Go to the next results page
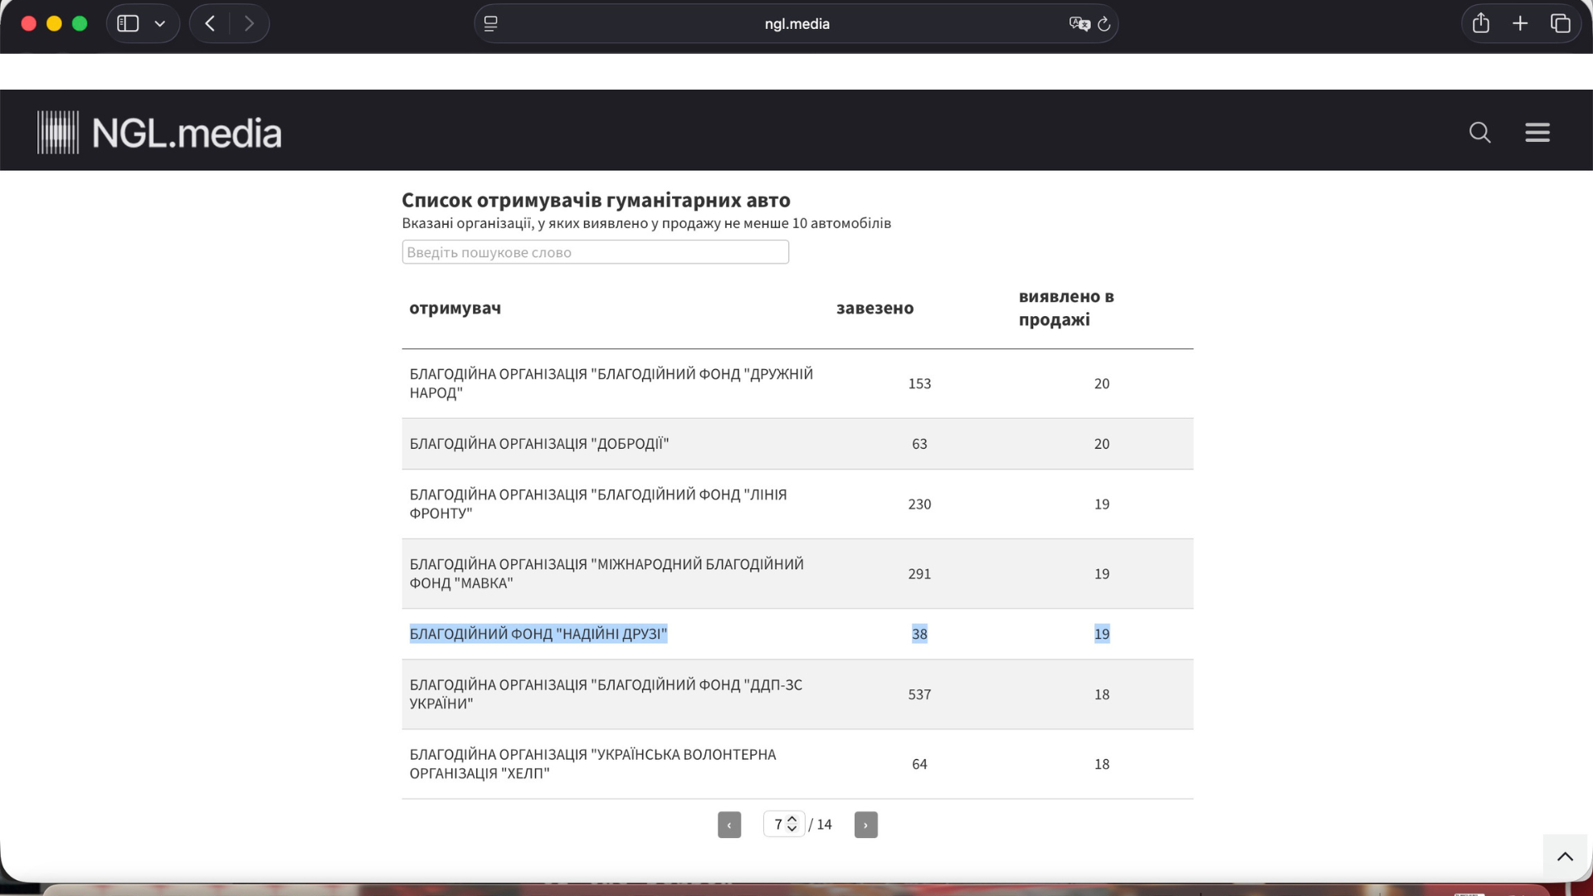The height and width of the screenshot is (896, 1593). 865,824
